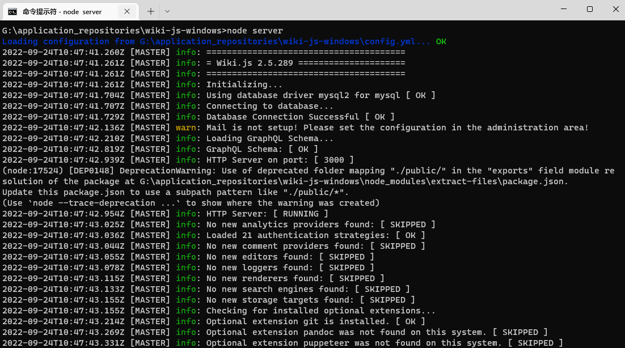Maximize the terminal window
625x348 pixels.
click(589, 9)
